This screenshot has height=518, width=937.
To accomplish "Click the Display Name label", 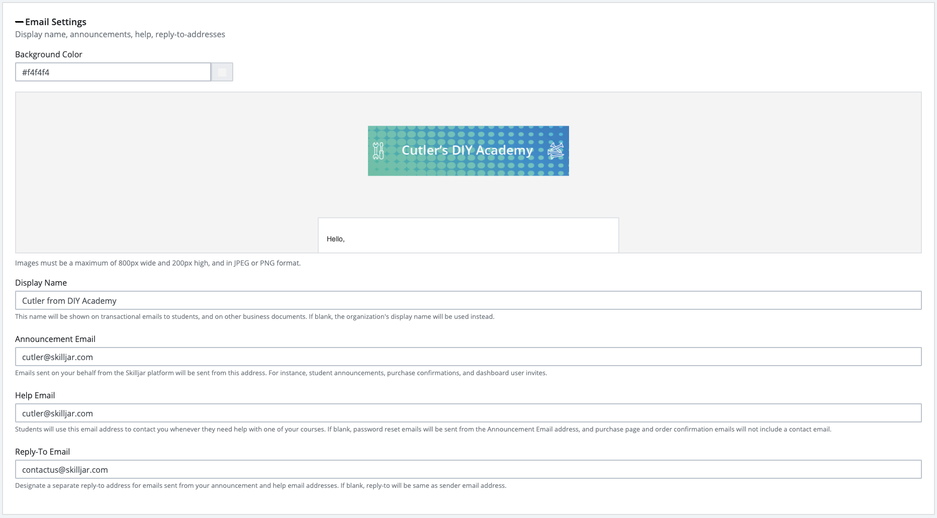I will click(x=41, y=283).
